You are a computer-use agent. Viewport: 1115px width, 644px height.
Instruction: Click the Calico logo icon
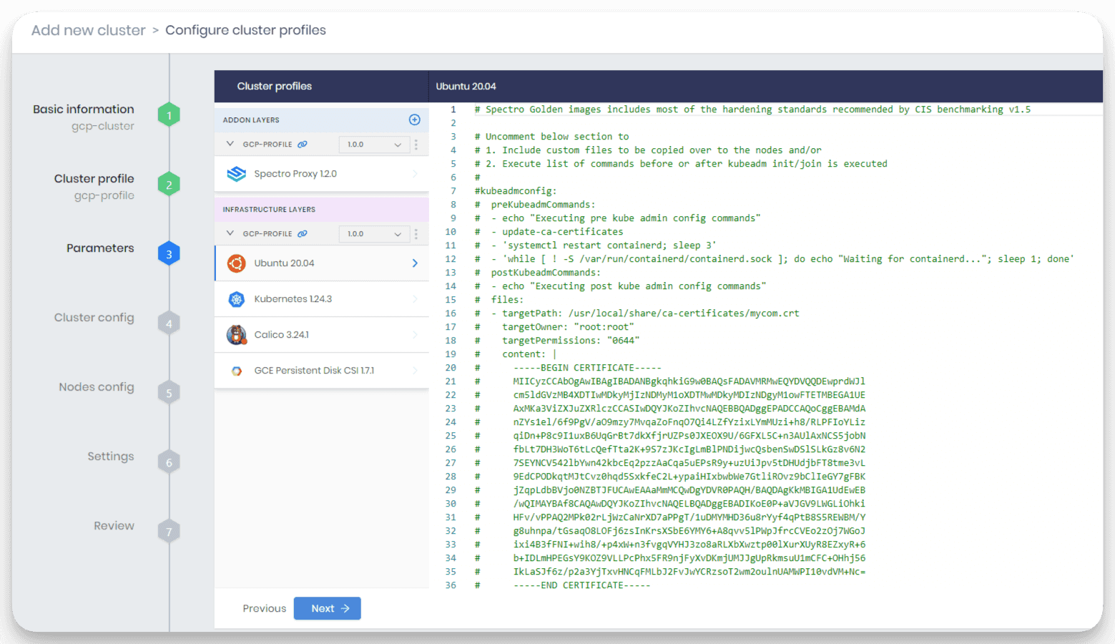[237, 335]
